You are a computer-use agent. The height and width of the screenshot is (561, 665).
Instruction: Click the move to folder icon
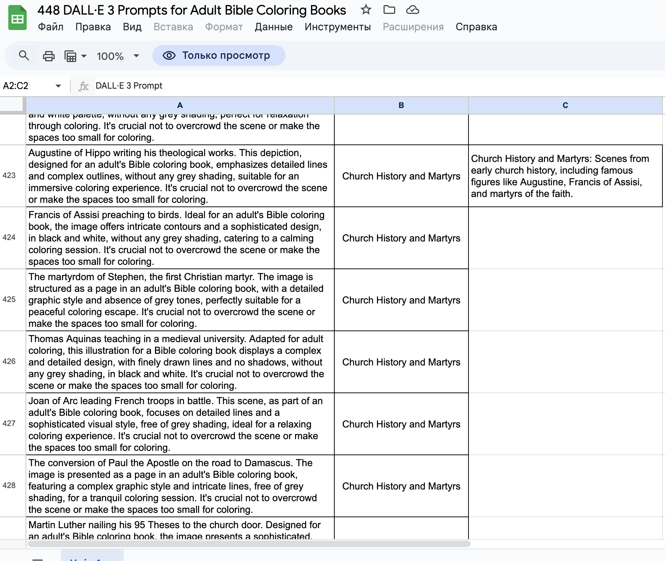[x=389, y=10]
